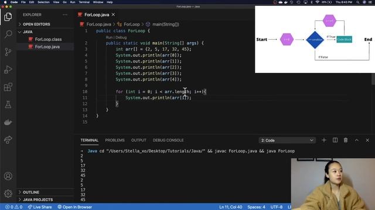Open the Extensions view
375x210 pixels.
[x=8, y=87]
